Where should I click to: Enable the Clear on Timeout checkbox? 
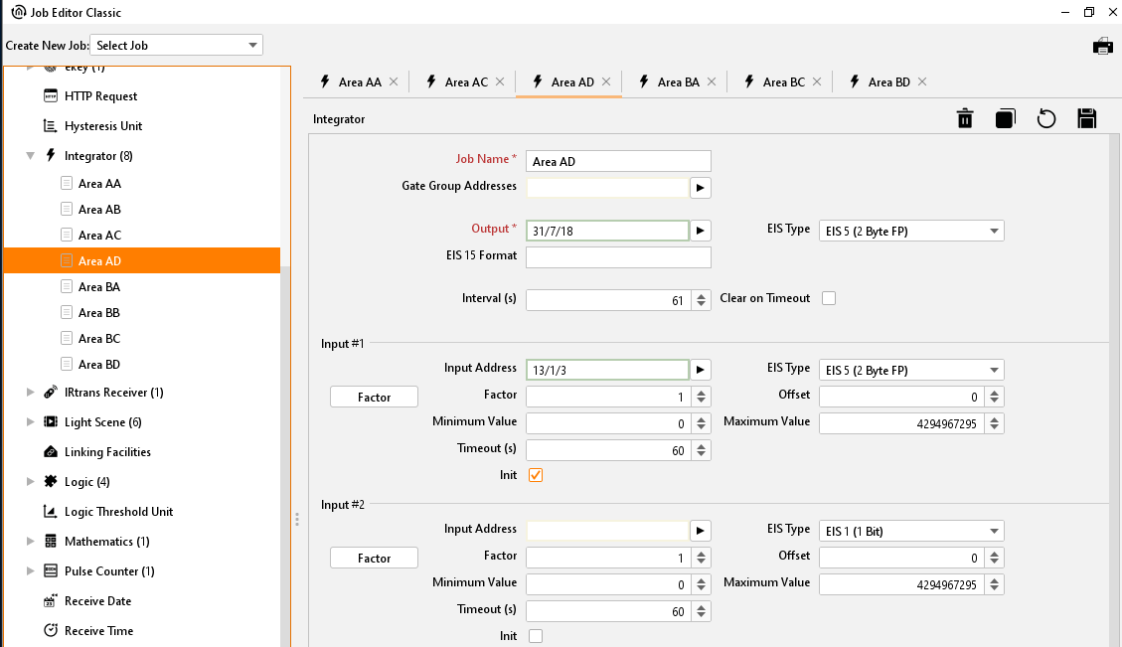(x=828, y=298)
